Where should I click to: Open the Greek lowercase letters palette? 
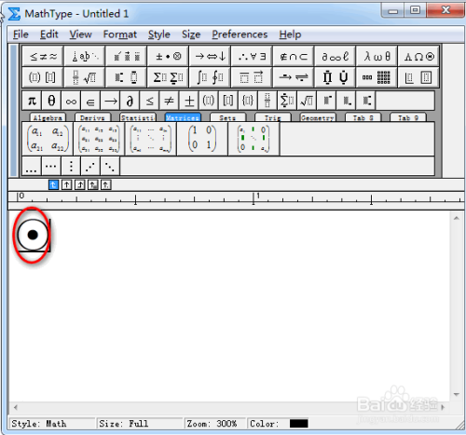pos(377,56)
